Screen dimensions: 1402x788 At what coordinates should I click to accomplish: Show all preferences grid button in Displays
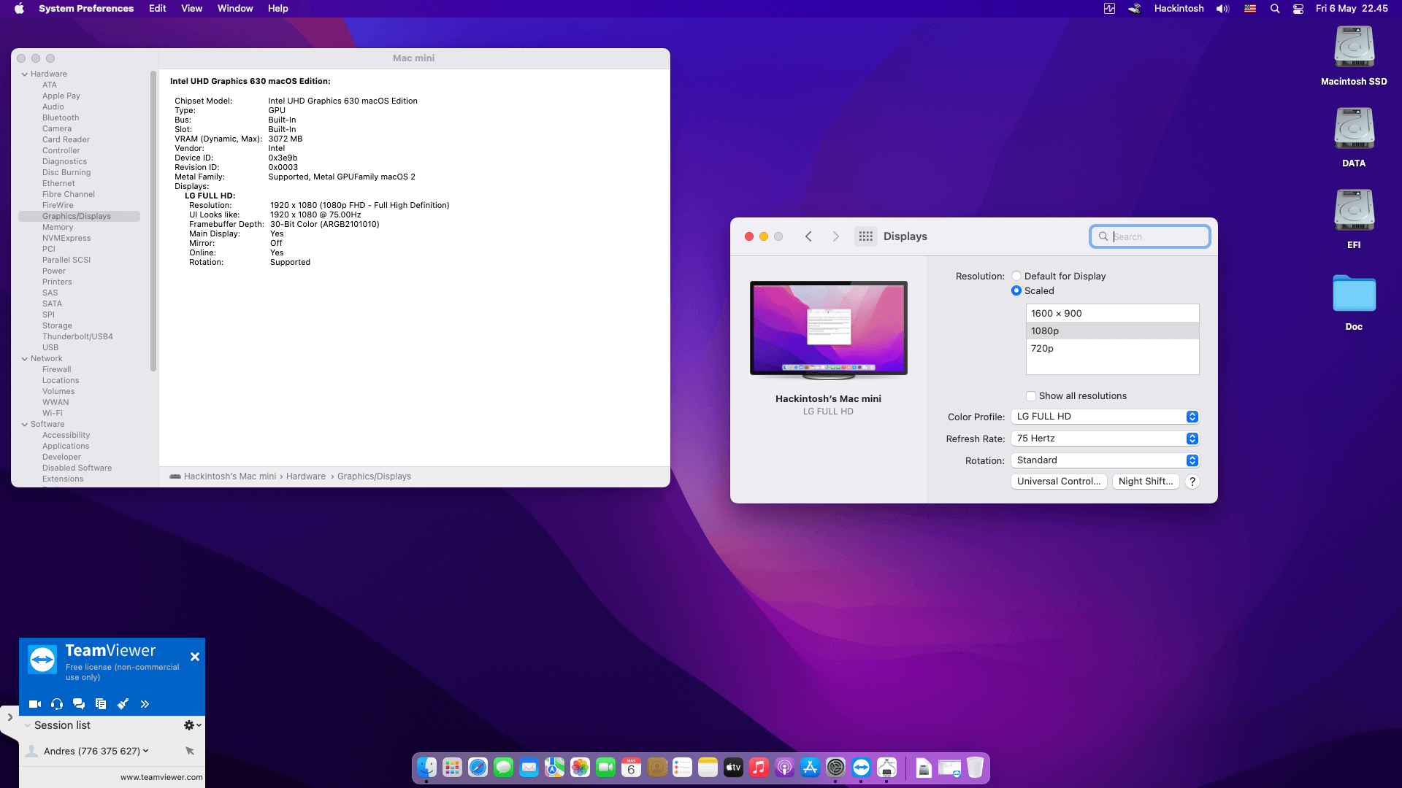tap(866, 236)
